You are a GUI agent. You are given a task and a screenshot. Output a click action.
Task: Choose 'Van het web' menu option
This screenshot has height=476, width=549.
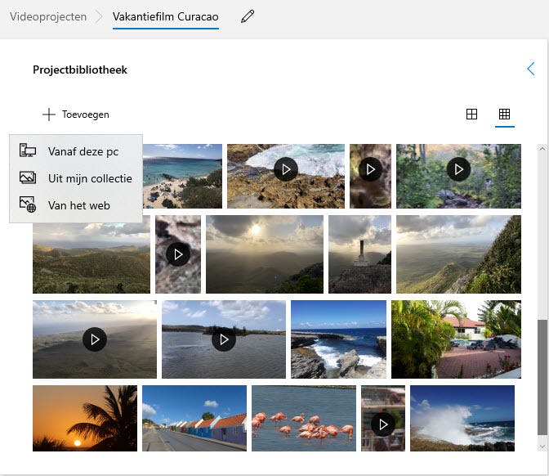[78, 205]
